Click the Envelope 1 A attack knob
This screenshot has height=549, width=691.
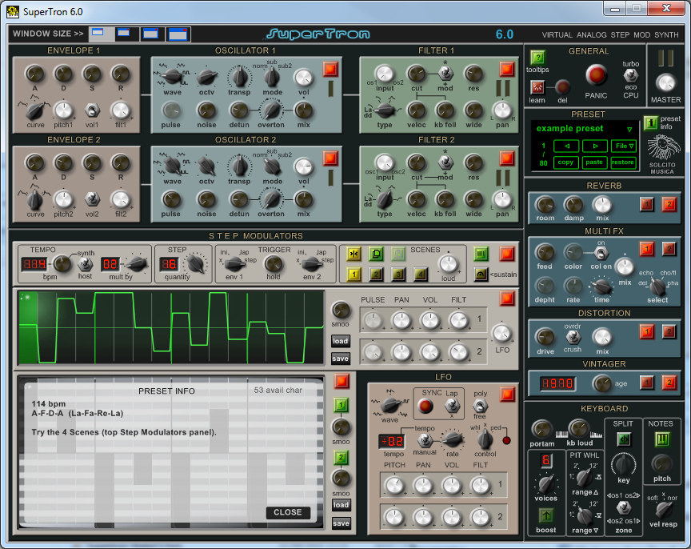point(35,73)
